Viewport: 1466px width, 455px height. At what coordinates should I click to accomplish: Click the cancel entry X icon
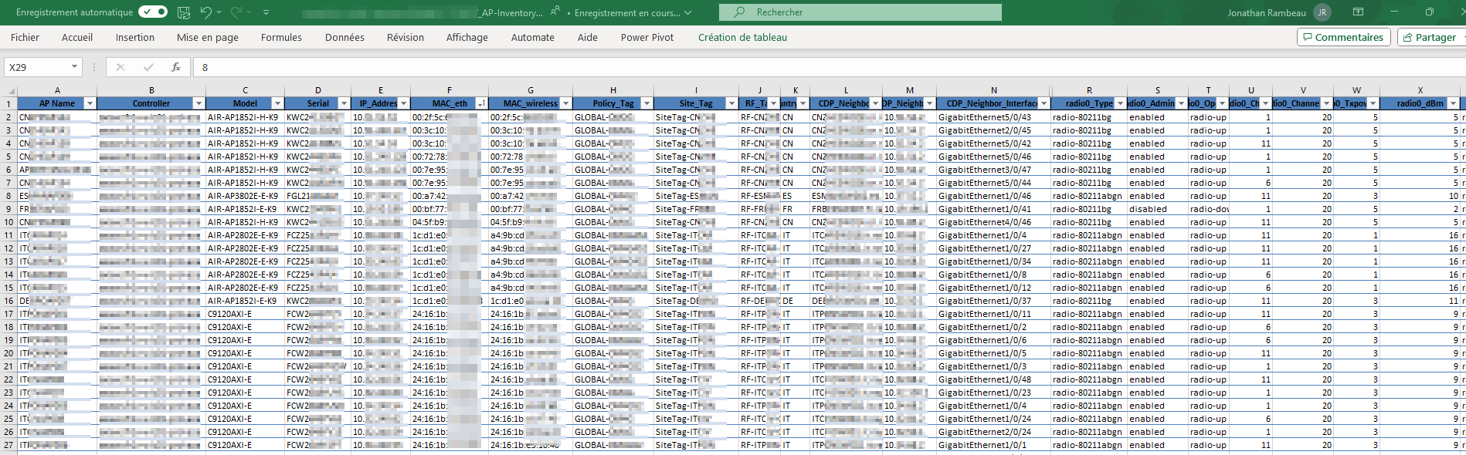[120, 67]
